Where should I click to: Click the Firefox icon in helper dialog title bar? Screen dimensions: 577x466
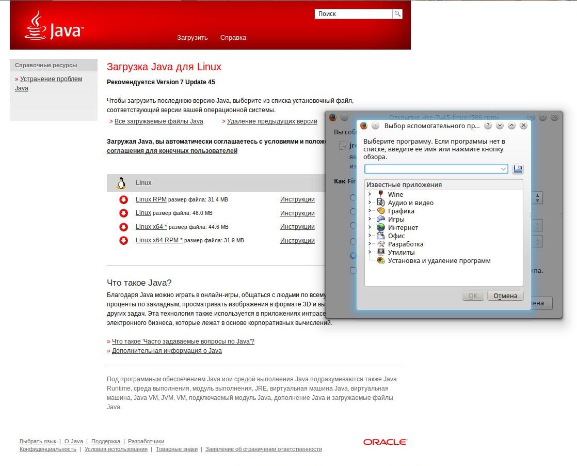coord(363,126)
